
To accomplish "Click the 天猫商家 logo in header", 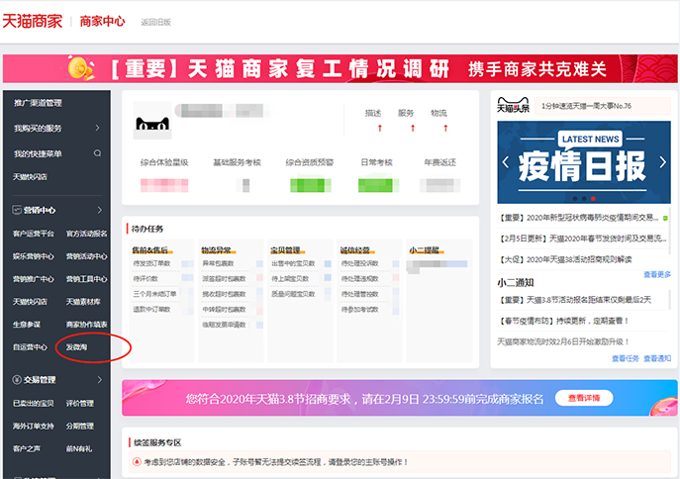I will point(36,20).
